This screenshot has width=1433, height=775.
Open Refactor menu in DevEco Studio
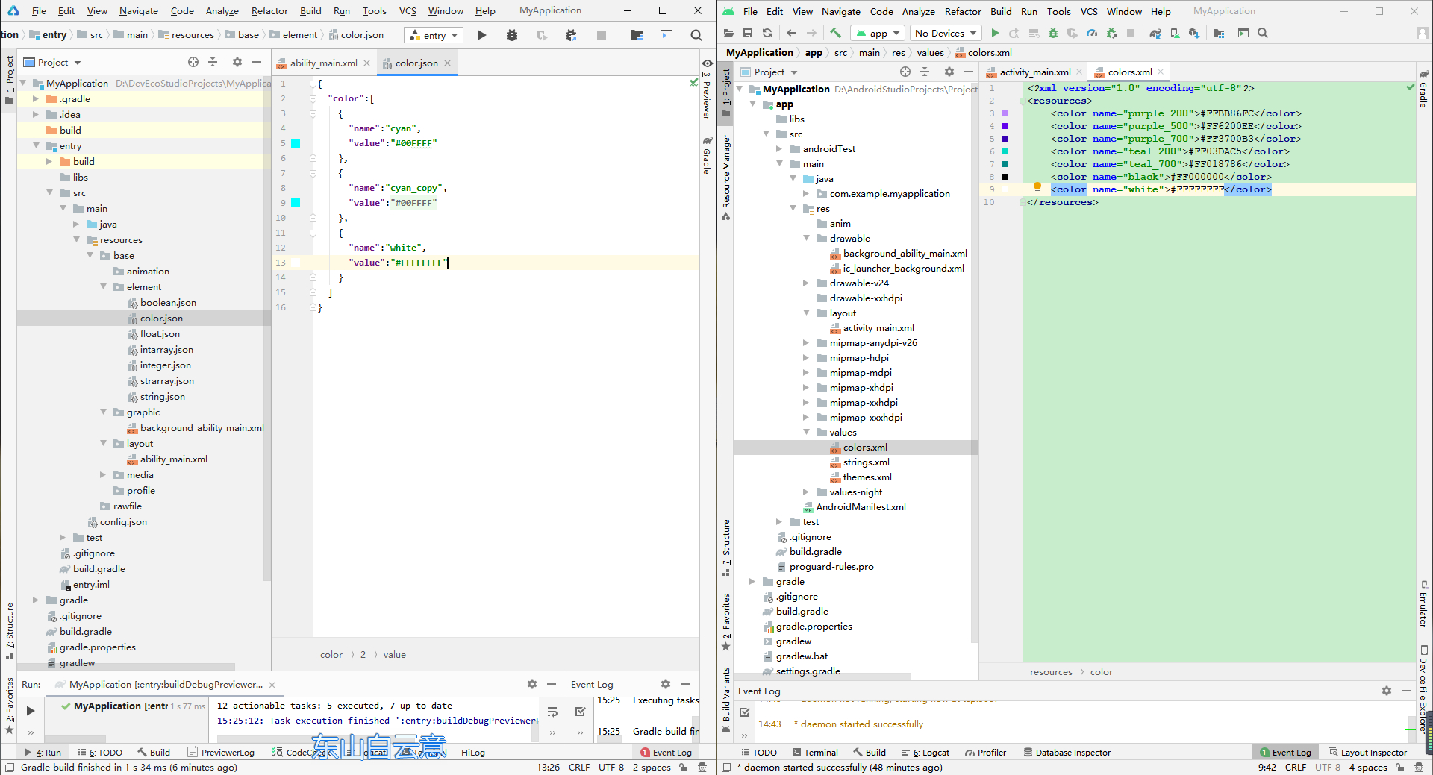(269, 10)
